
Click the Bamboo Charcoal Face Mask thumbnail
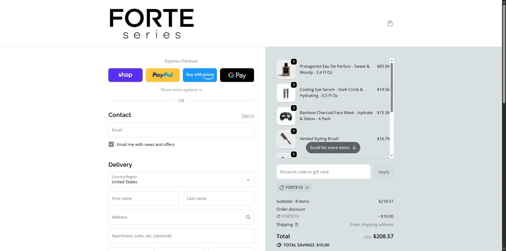tap(286, 116)
